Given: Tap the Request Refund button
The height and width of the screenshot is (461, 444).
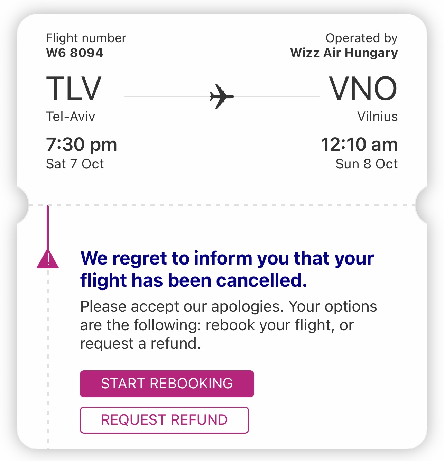Looking at the screenshot, I should click(164, 420).
